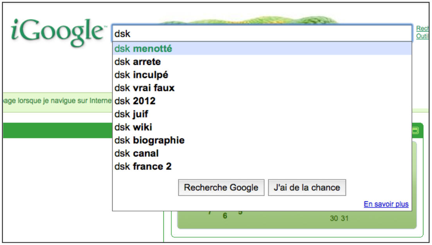Choose the suggestion dsk canal

[262, 153]
